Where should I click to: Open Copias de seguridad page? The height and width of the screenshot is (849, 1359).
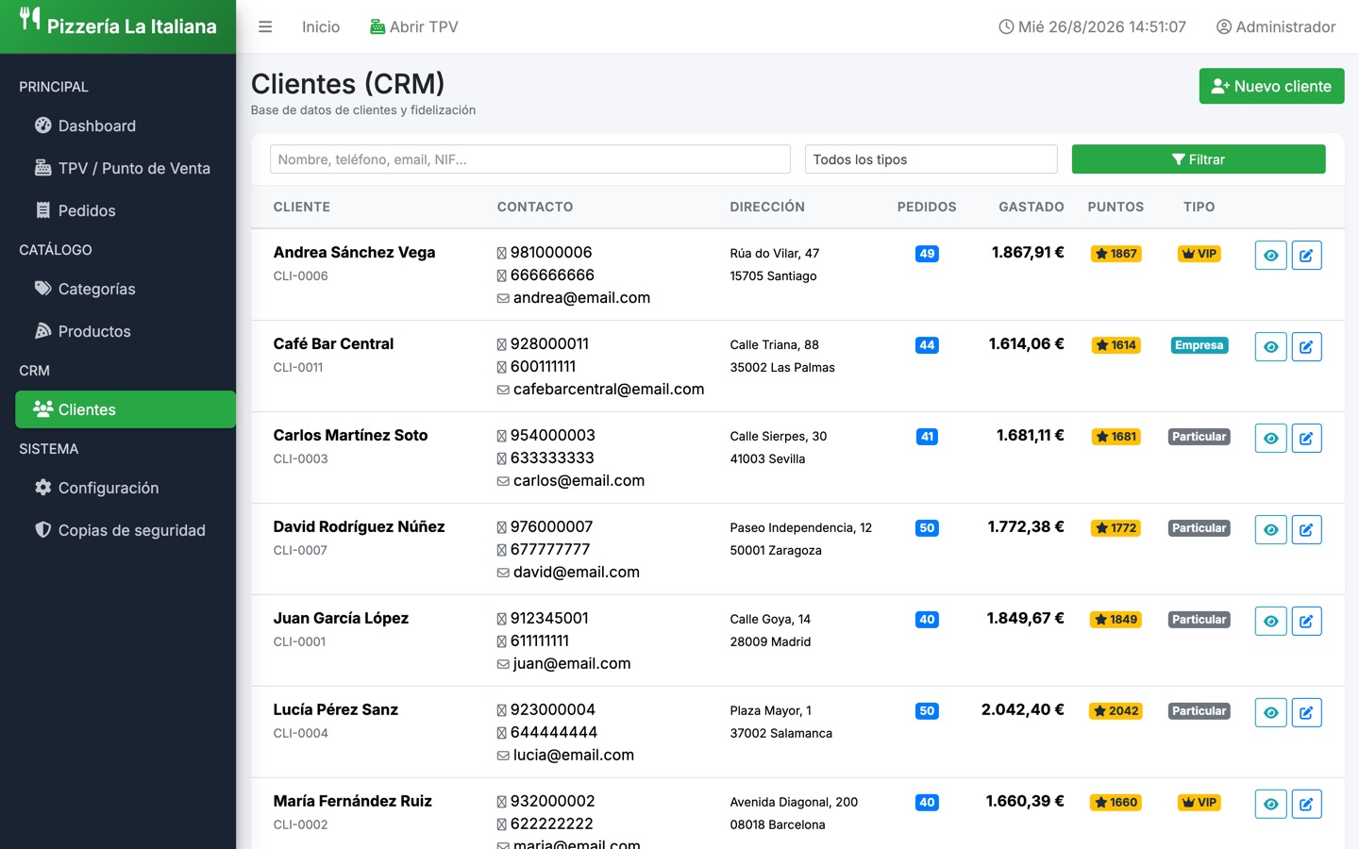pyautogui.click(x=126, y=530)
